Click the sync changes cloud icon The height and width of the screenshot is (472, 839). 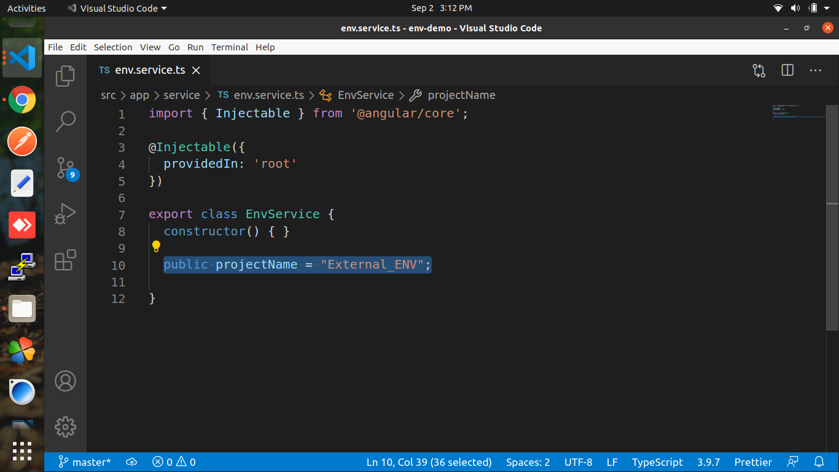(131, 462)
